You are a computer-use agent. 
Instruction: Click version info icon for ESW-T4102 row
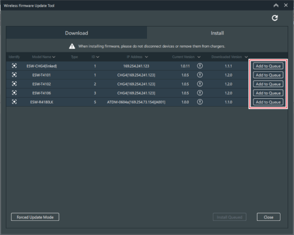click(200, 84)
